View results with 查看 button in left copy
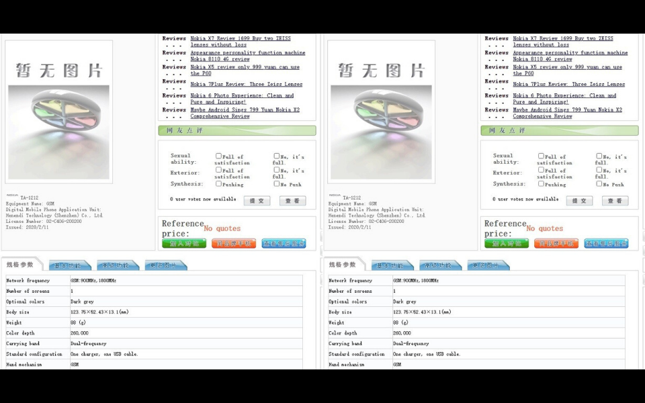 pos(293,201)
